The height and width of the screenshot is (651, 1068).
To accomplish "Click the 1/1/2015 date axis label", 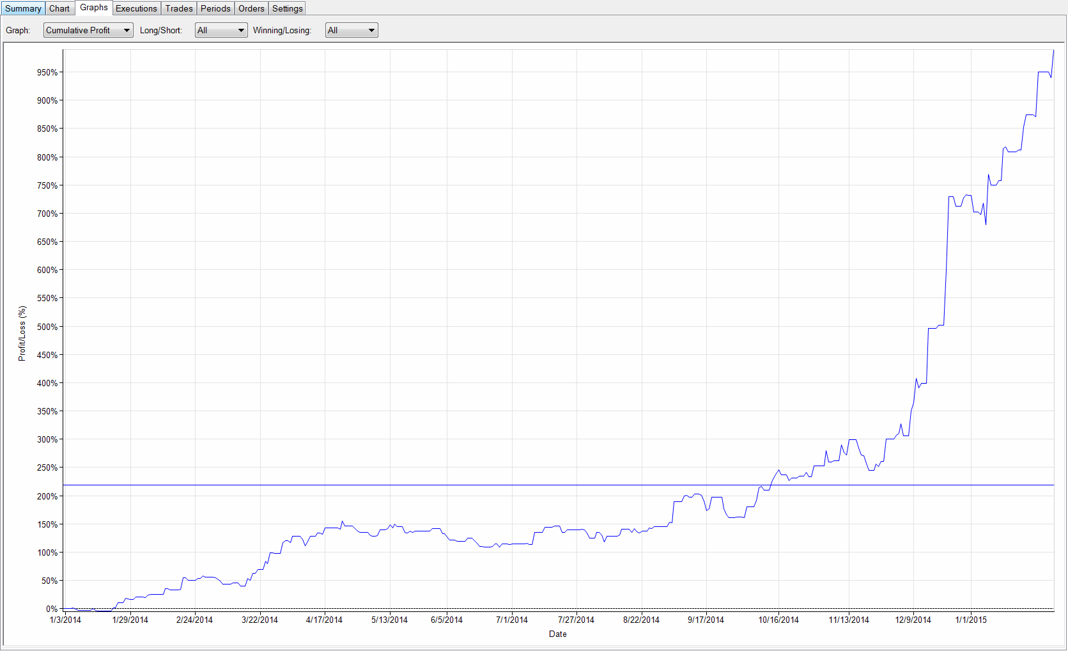I will click(x=971, y=620).
